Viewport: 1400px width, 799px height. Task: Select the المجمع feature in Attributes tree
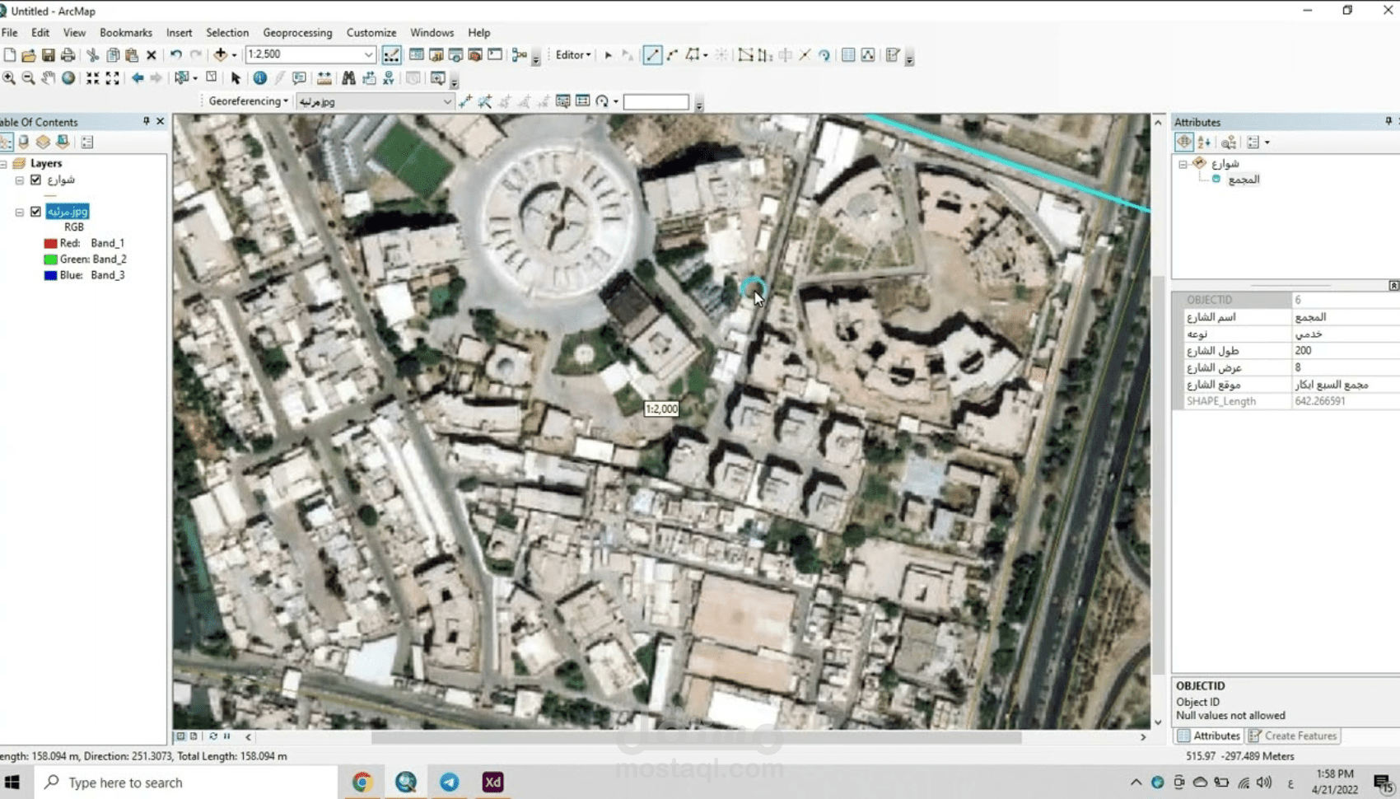tap(1243, 180)
